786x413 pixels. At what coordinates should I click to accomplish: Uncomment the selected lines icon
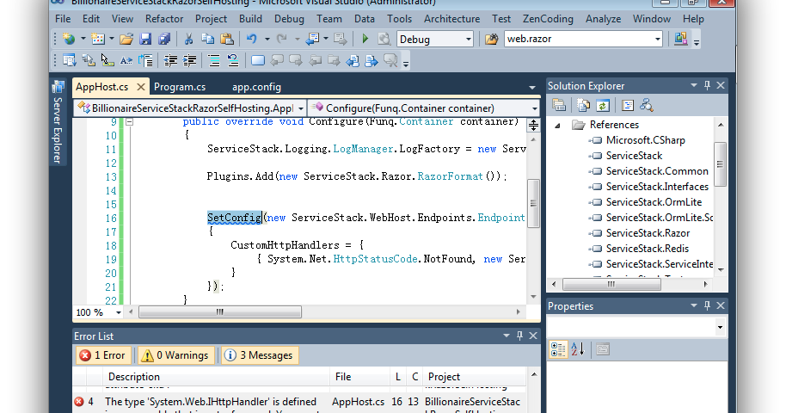tap(232, 61)
